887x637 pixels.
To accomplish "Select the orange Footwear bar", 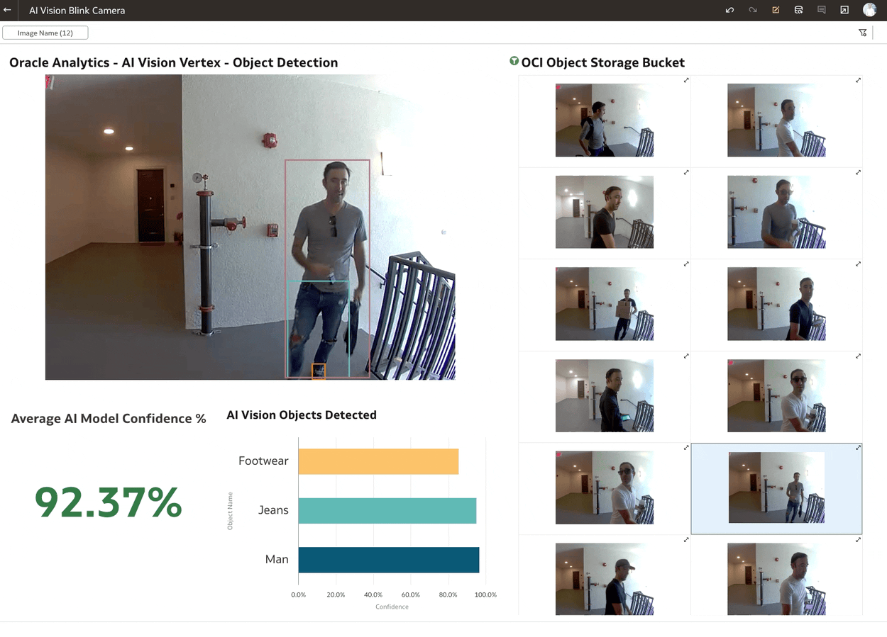I will (378, 461).
